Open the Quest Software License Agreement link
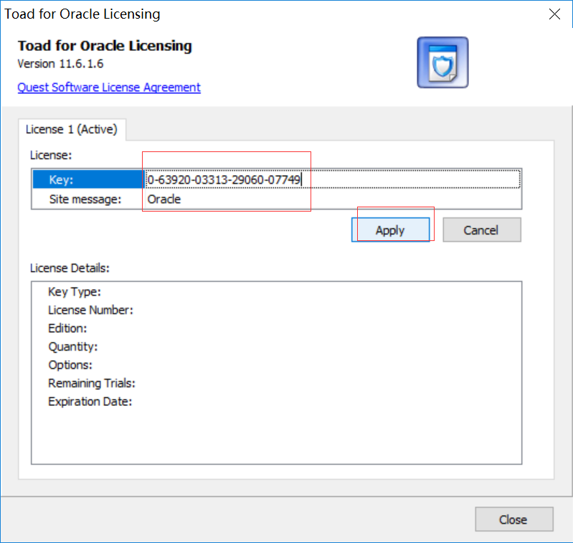Screen dimensions: 573x543 pyautogui.click(x=109, y=88)
